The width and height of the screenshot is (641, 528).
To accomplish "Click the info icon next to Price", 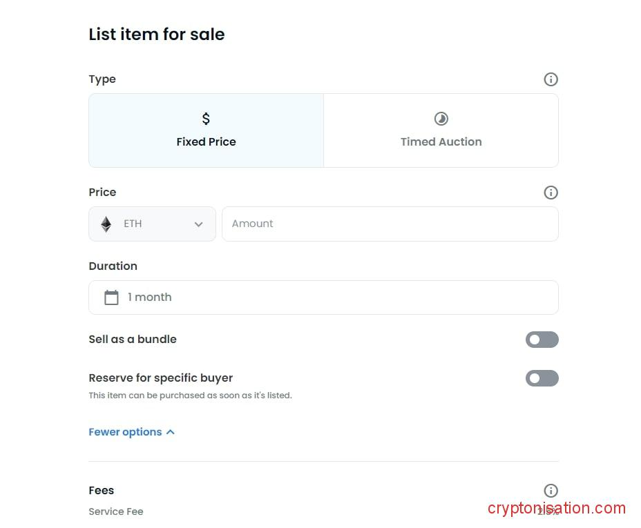I will click(551, 193).
